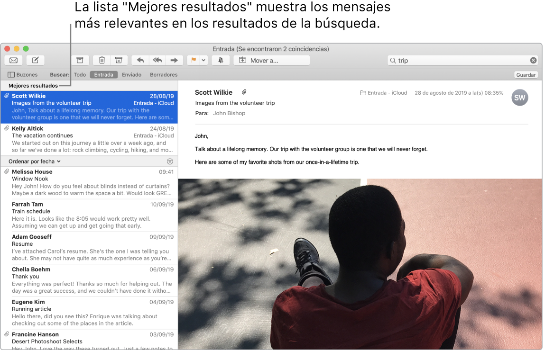This screenshot has width=545, height=350.
Task: Forward the selected message
Action: point(175,60)
